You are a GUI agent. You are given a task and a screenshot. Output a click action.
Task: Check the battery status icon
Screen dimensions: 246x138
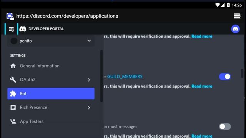[228, 5]
